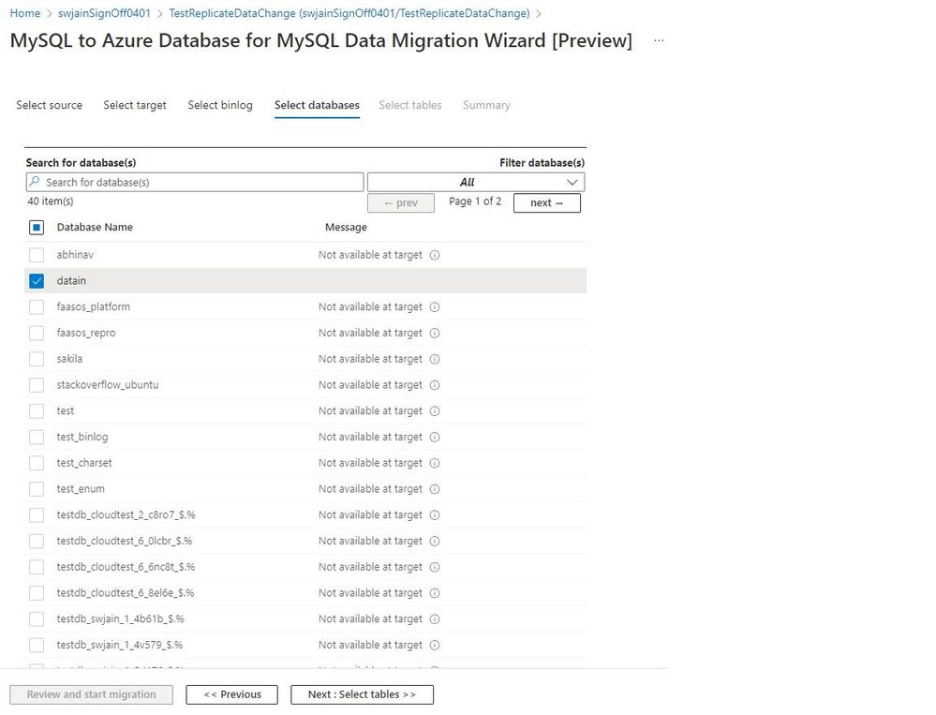Select the testdb_cloudtest_6_6nc8t_$.% row name
This screenshot has height=715, width=936.
pos(126,567)
